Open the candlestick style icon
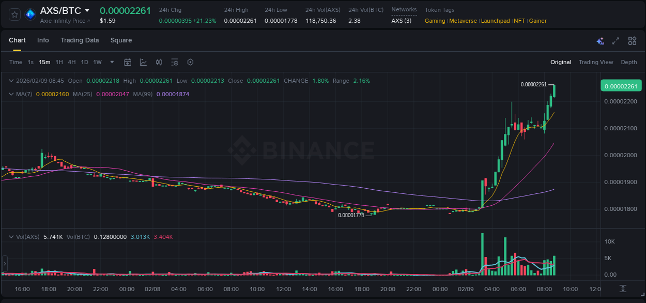Image resolution: width=646 pixels, height=303 pixels. pos(159,62)
